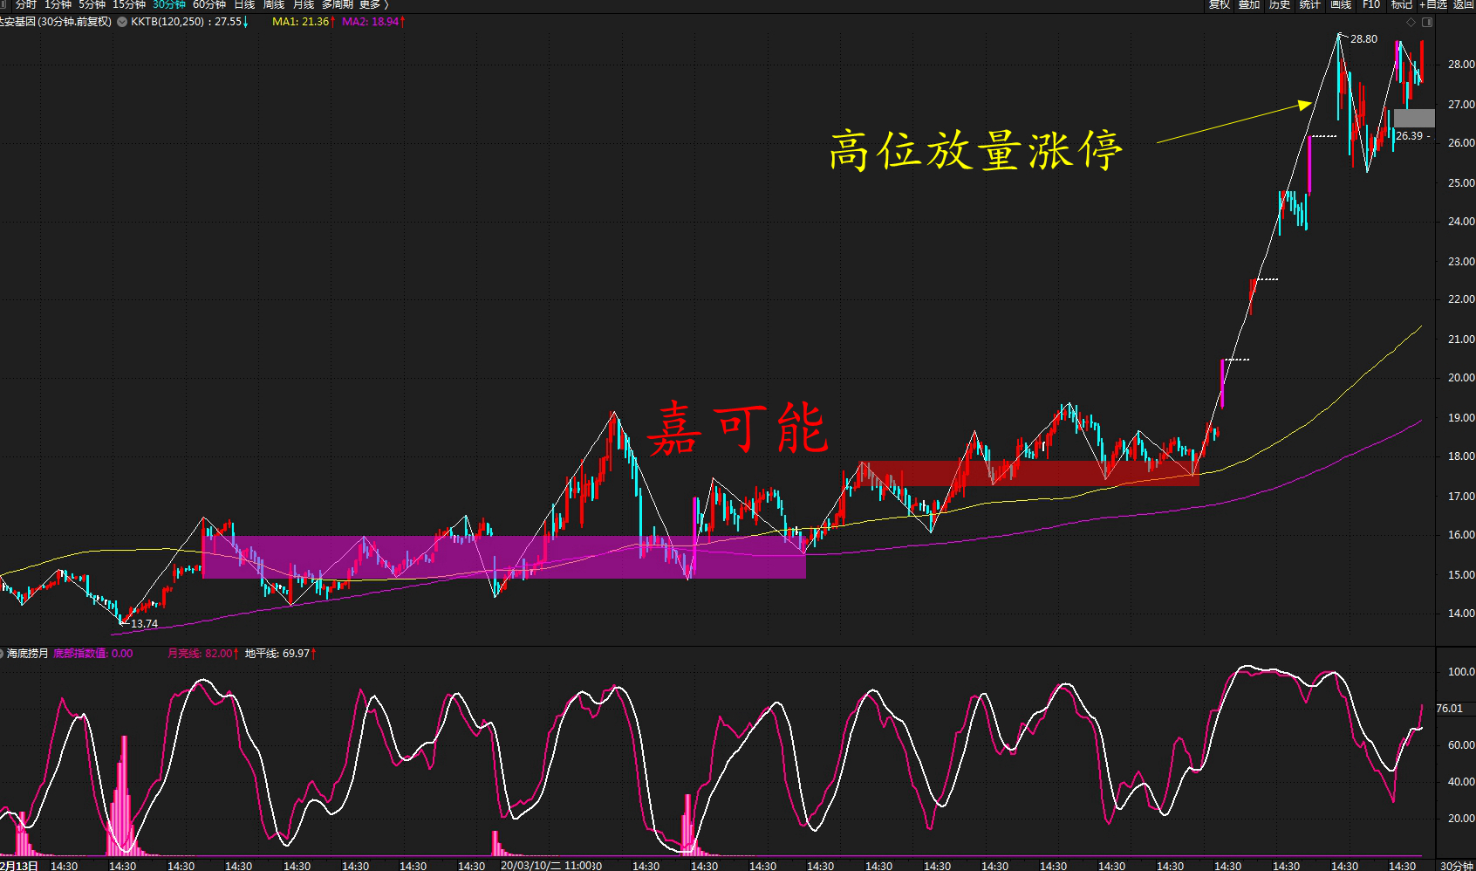1476x871 pixels.
Task: Click the 标记 mark button
Action: (1402, 4)
